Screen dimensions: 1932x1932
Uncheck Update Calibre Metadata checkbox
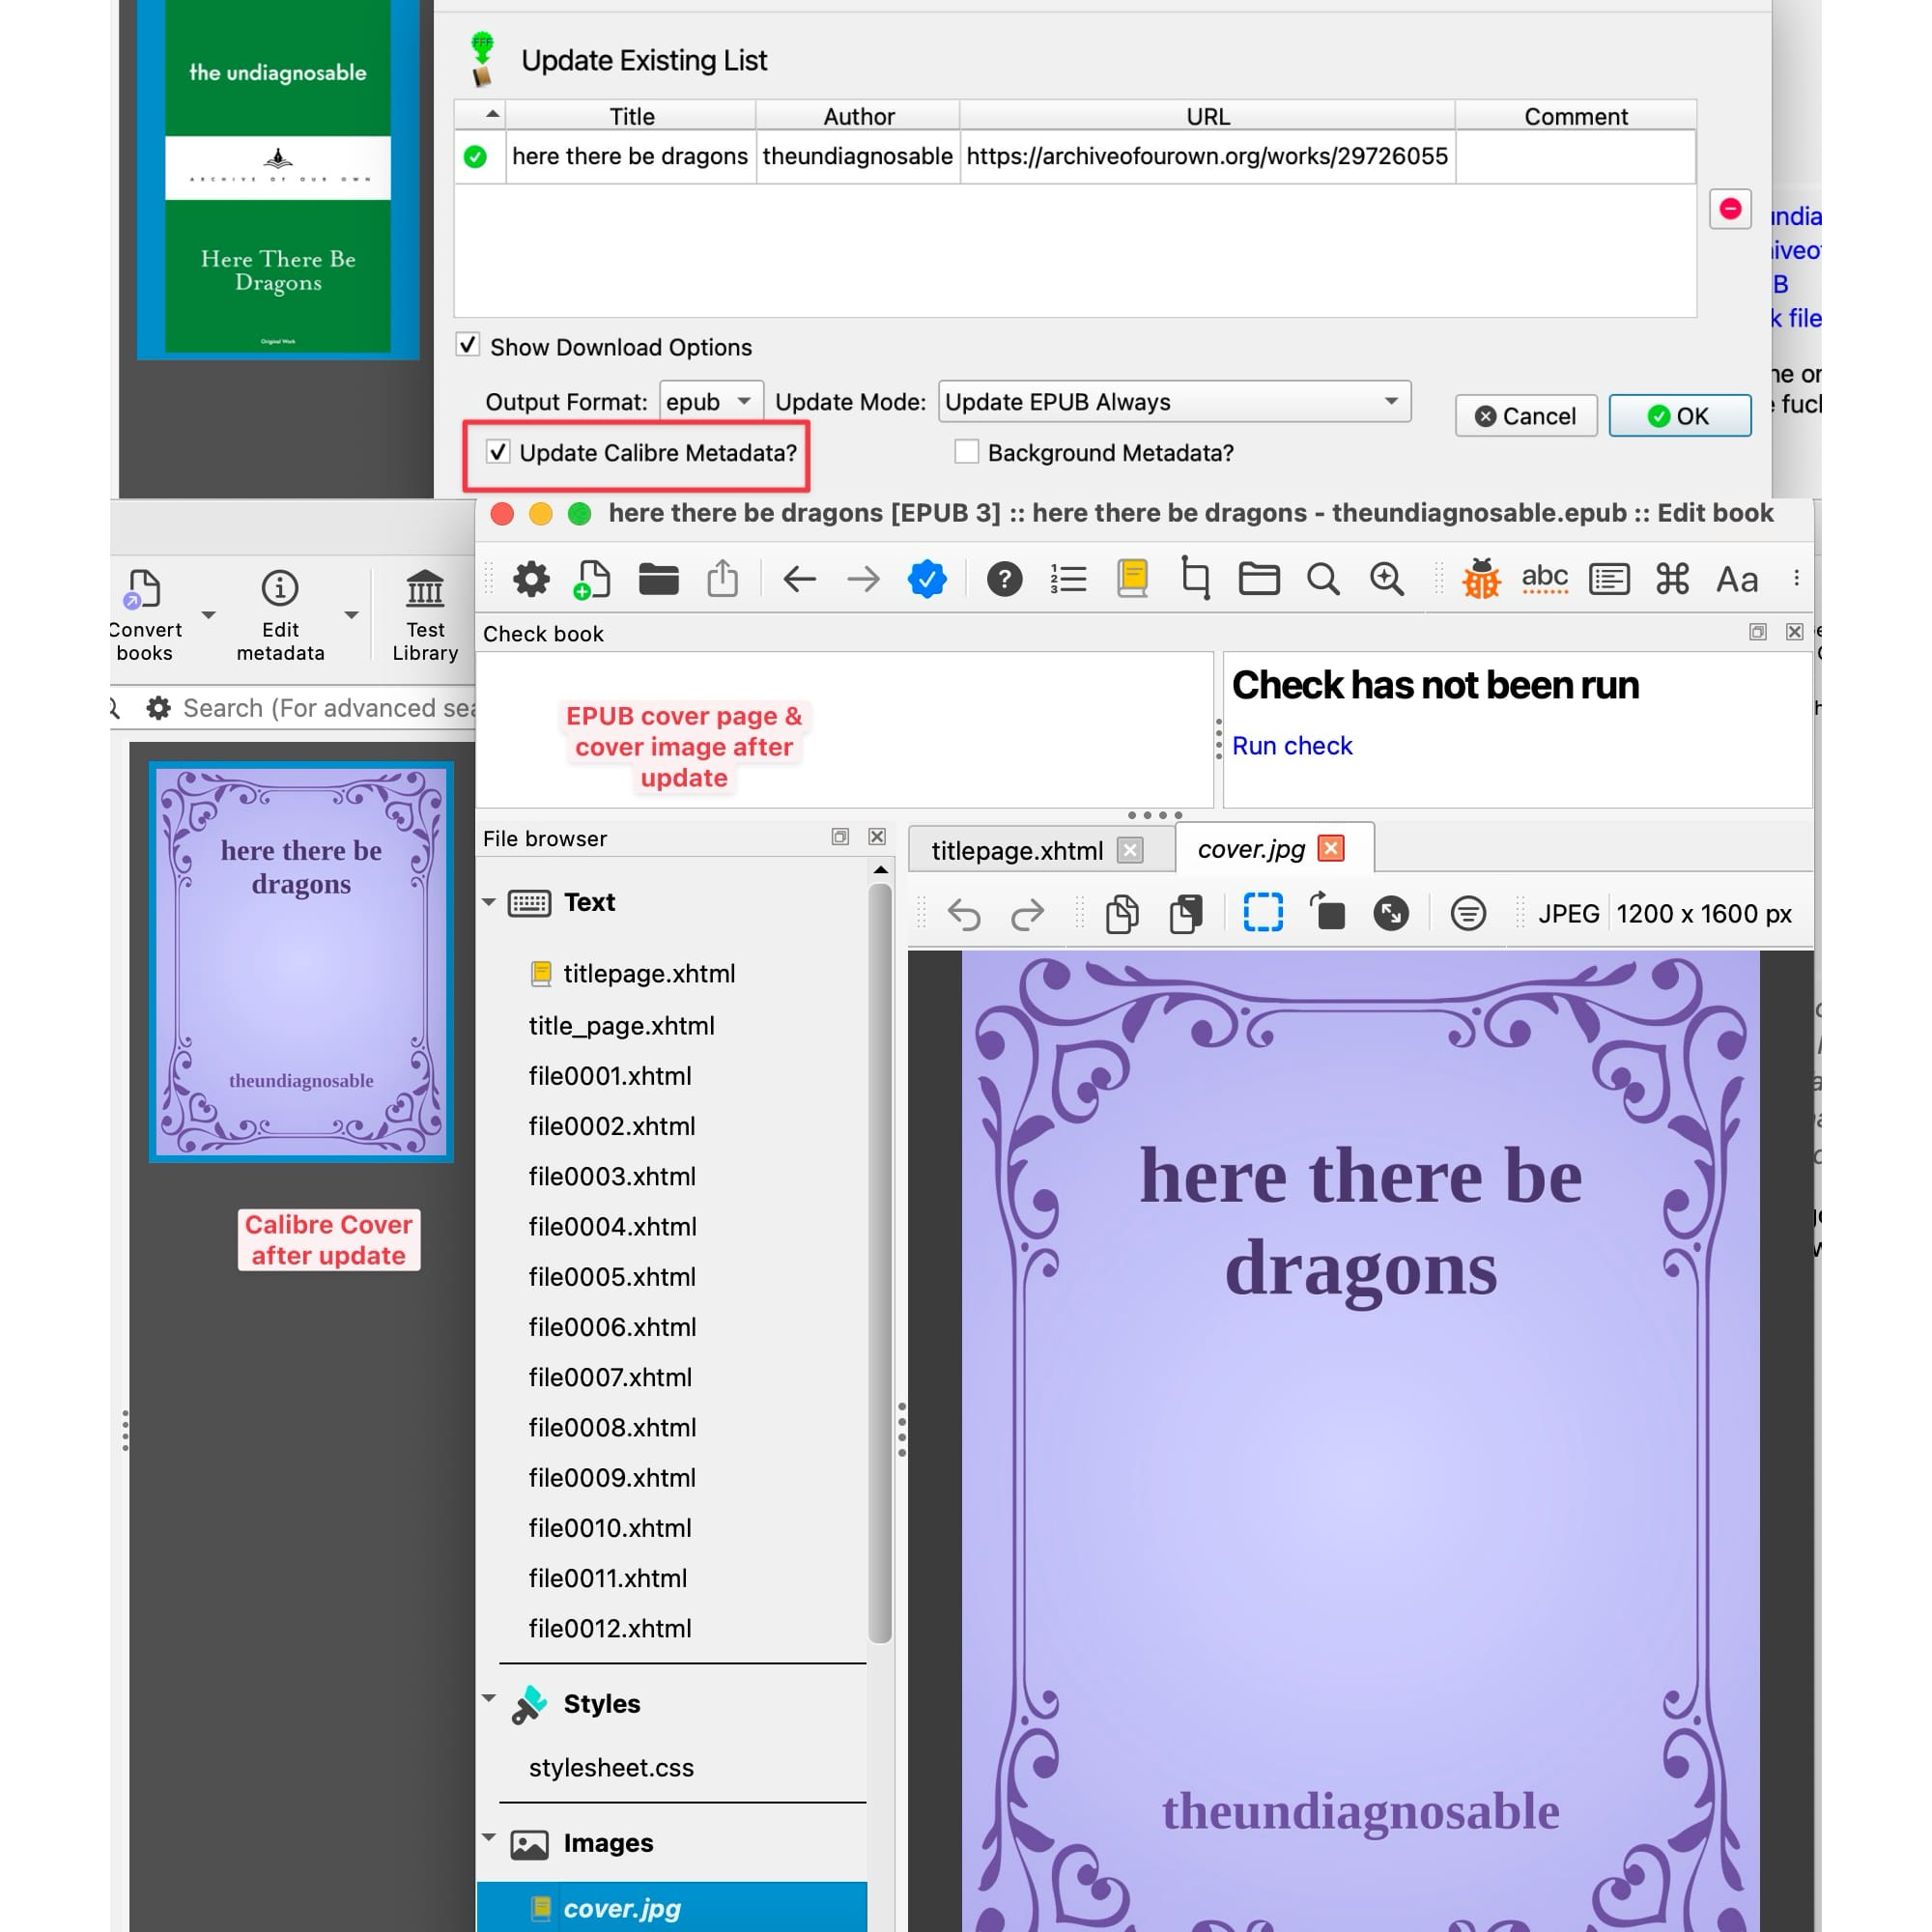click(498, 452)
